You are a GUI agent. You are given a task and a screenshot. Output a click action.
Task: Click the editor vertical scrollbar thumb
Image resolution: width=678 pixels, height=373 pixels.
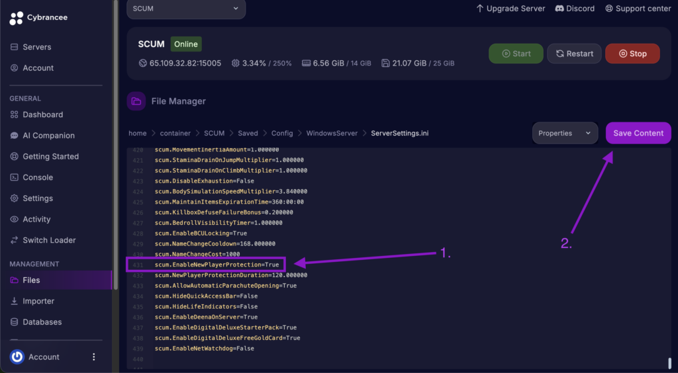coord(670,362)
